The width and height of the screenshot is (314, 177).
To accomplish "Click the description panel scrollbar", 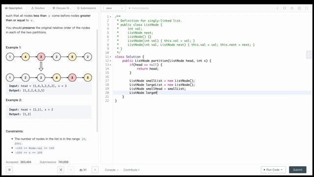I will click(x=97, y=80).
